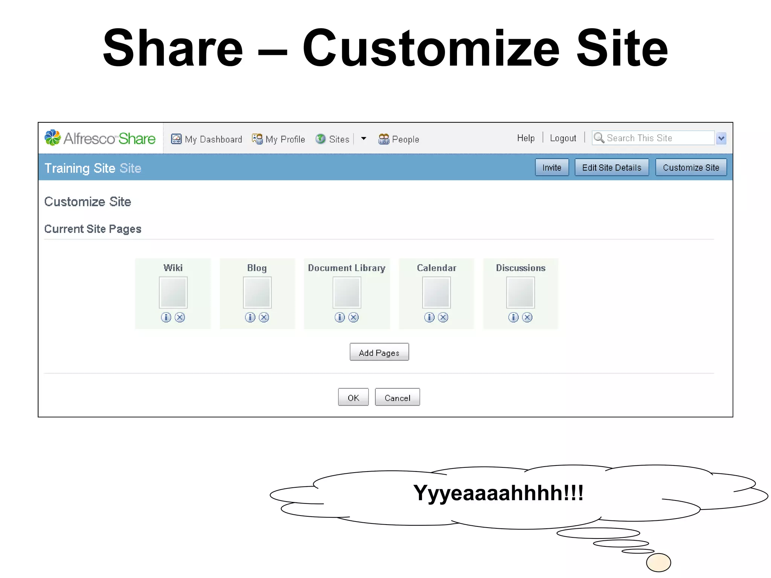Expand the search options dropdown arrow
Screen dimensions: 771x578
(721, 138)
